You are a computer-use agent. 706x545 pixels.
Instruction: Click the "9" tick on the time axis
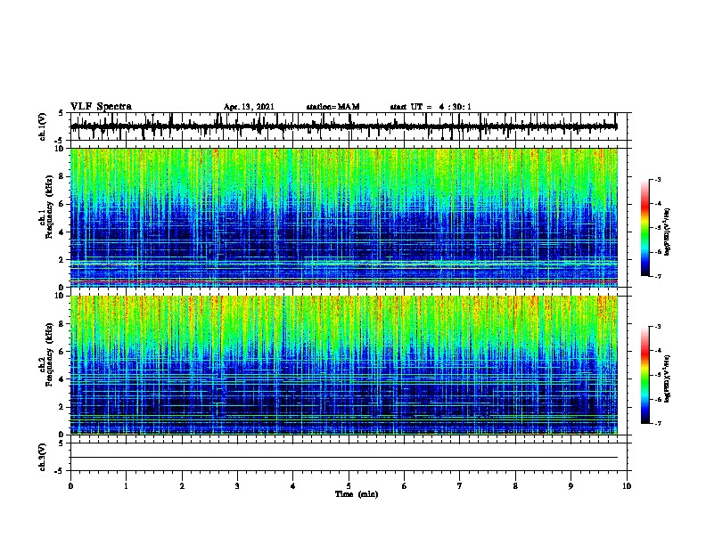(x=571, y=486)
